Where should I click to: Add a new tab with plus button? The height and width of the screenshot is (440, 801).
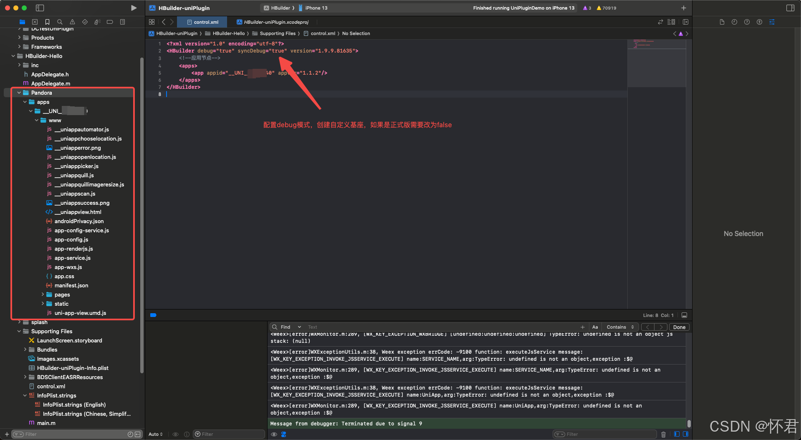pos(683,8)
